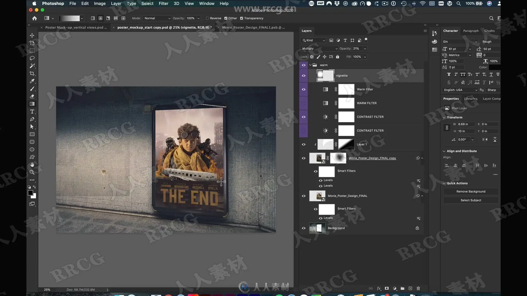Select the Horizontal Type tool
This screenshot has height=296, width=527.
(x=32, y=112)
